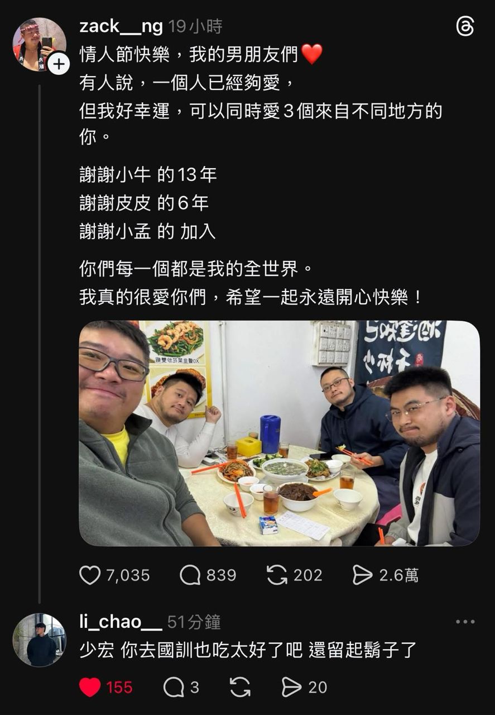This screenshot has height=715, width=495.
Task: Open the 51分鐘 comment timestamp
Action: 194,622
